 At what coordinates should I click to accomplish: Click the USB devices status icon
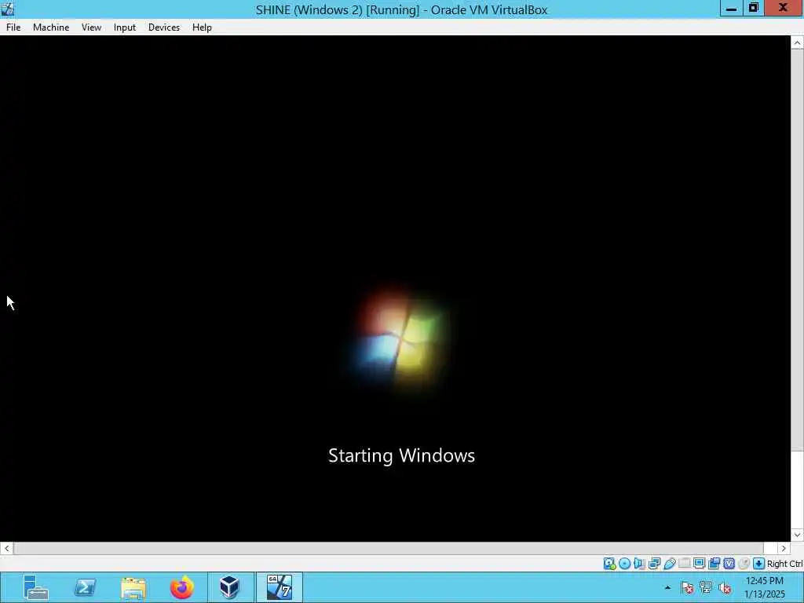pos(669,564)
